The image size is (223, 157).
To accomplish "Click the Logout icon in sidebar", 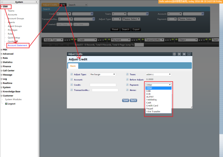I will [x=6, y=104].
